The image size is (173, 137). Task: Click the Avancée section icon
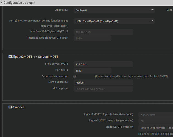[10, 107]
